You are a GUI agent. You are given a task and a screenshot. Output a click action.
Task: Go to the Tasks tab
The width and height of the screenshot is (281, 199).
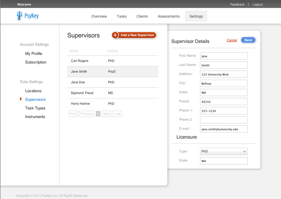(x=122, y=16)
